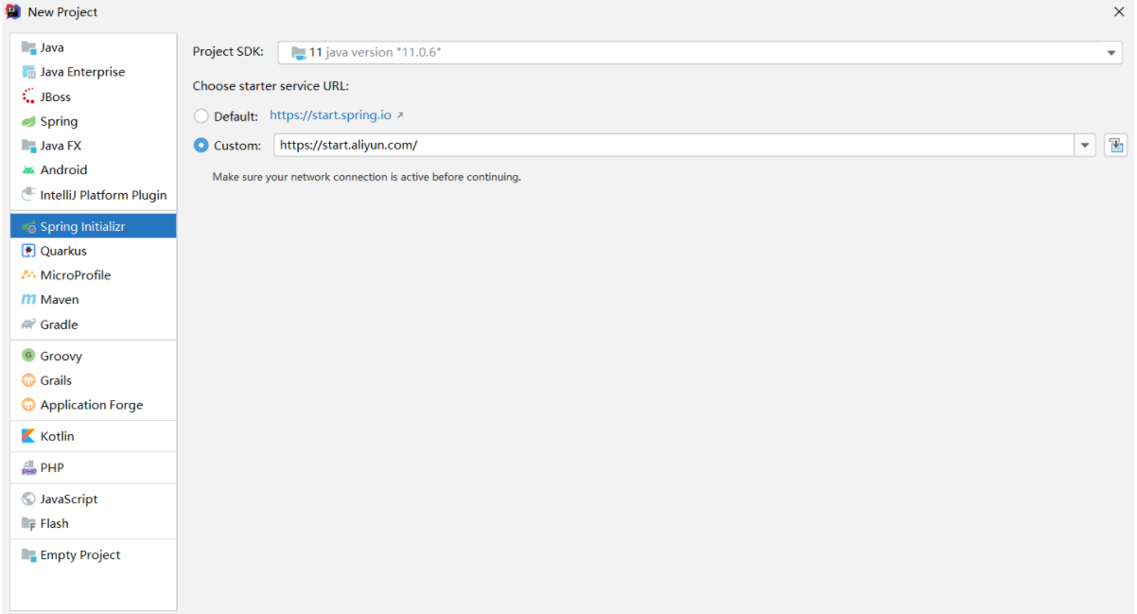This screenshot has width=1137, height=614.
Task: Close the New Project dialog
Action: click(1118, 12)
